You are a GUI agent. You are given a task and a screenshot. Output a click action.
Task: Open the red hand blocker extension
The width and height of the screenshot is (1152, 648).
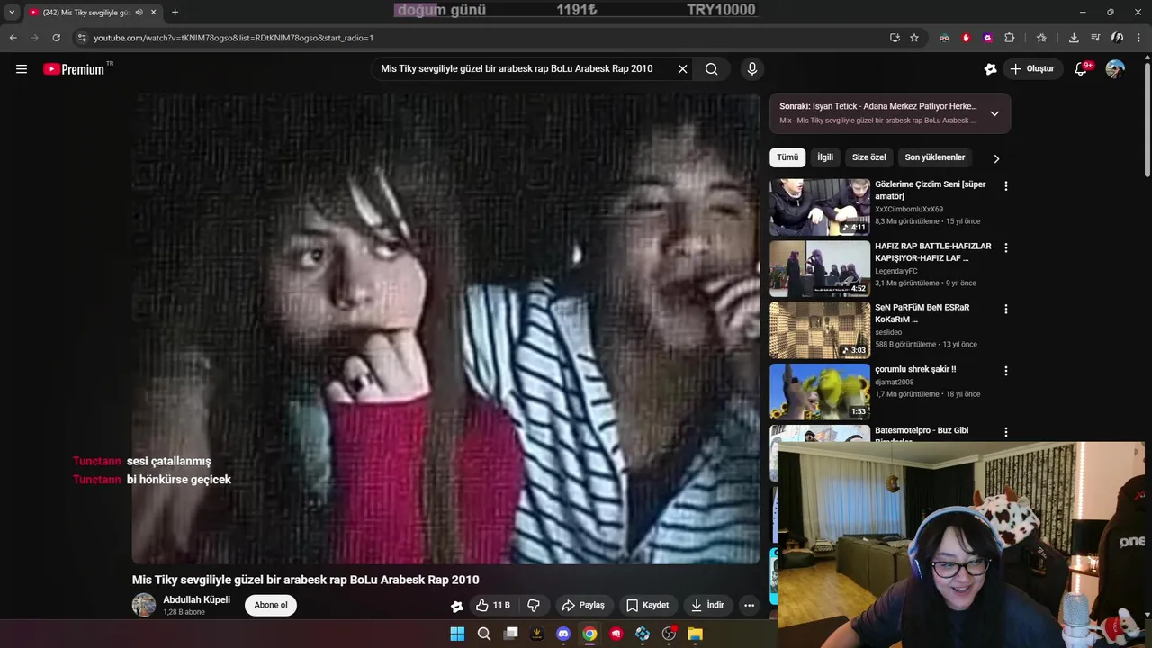click(966, 38)
